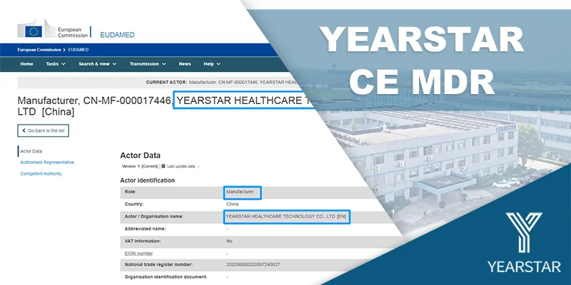Click the YEARSTAR CE MDR banner title

[422, 61]
